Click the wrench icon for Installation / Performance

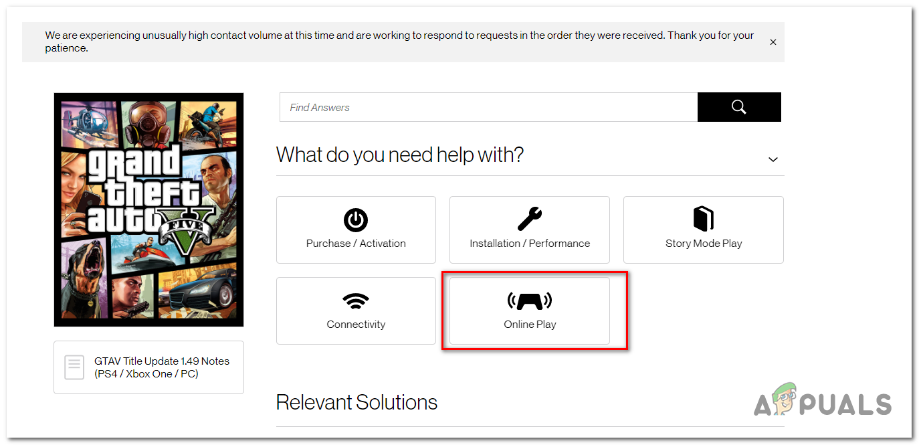530,219
